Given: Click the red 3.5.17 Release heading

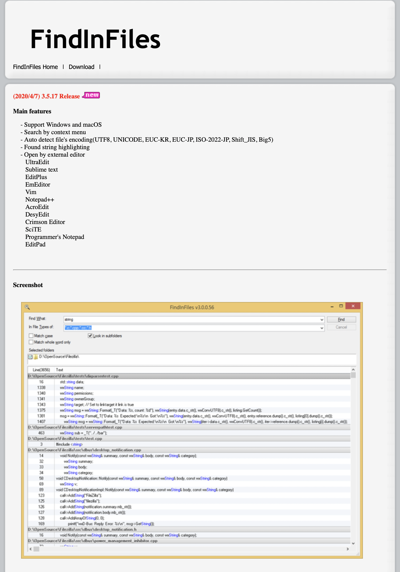Looking at the screenshot, I should (46, 96).
